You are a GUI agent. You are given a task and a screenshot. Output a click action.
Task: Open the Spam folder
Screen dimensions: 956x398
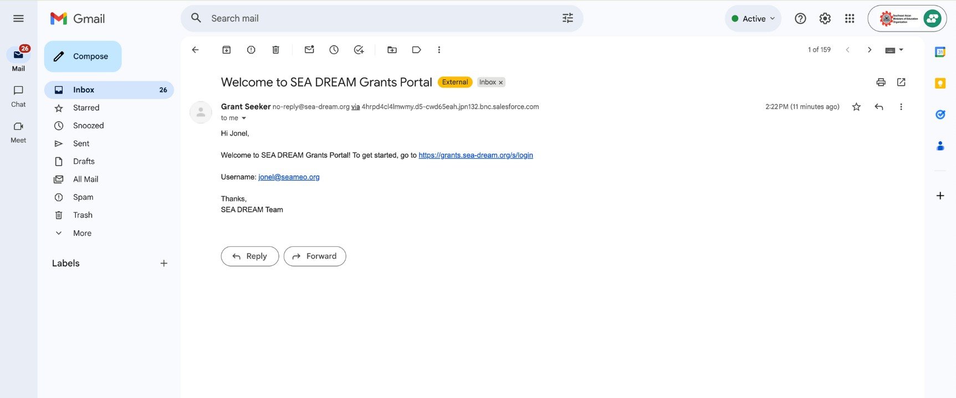(109, 197)
